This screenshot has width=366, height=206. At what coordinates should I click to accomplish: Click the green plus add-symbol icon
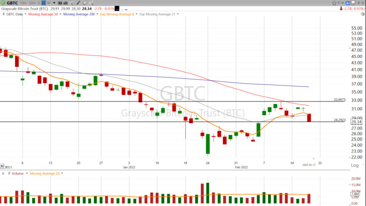coord(3,3)
